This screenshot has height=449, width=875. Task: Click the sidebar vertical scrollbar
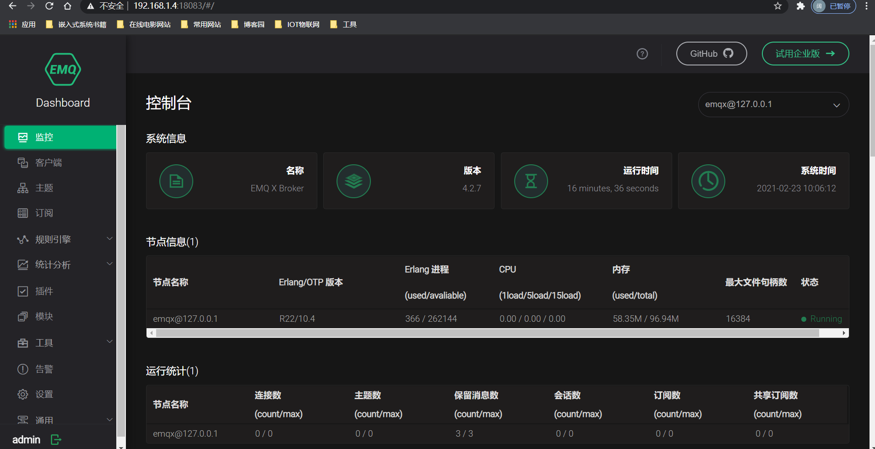point(121,280)
